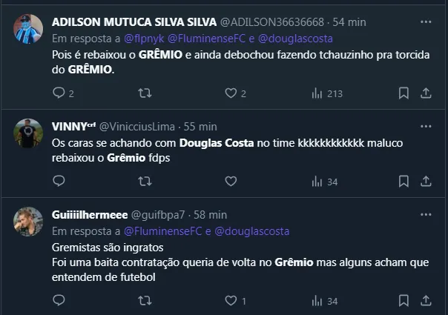The image size is (448, 315).
Task: View analytics showing 213 views
Action: click(317, 93)
